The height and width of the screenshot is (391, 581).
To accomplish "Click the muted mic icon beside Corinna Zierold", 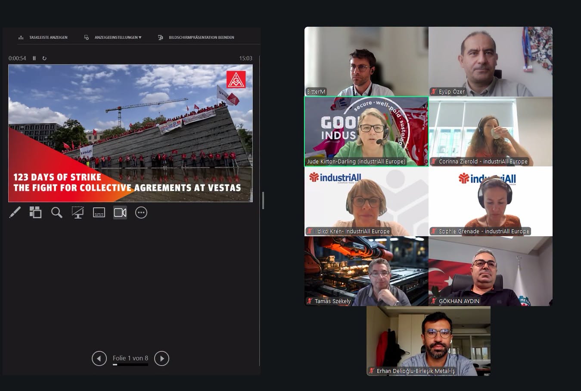I will [x=434, y=162].
